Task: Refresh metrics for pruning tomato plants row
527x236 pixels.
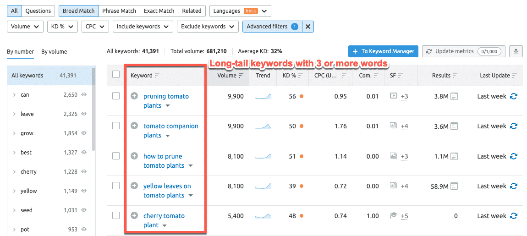Action: (x=513, y=96)
